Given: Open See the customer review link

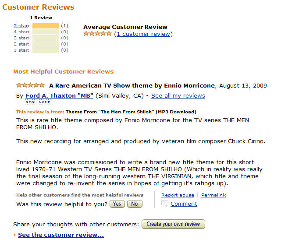Looking at the screenshot, I should click(x=61, y=235).
